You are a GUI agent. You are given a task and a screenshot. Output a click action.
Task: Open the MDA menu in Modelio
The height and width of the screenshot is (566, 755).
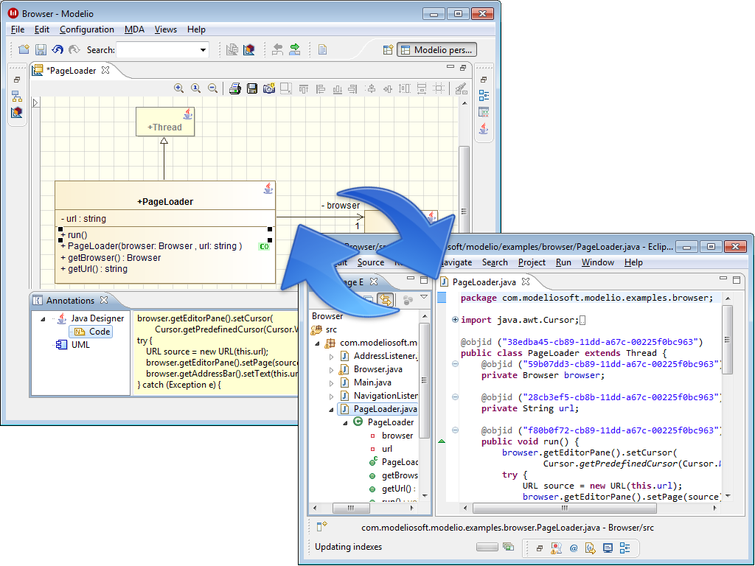(x=134, y=29)
